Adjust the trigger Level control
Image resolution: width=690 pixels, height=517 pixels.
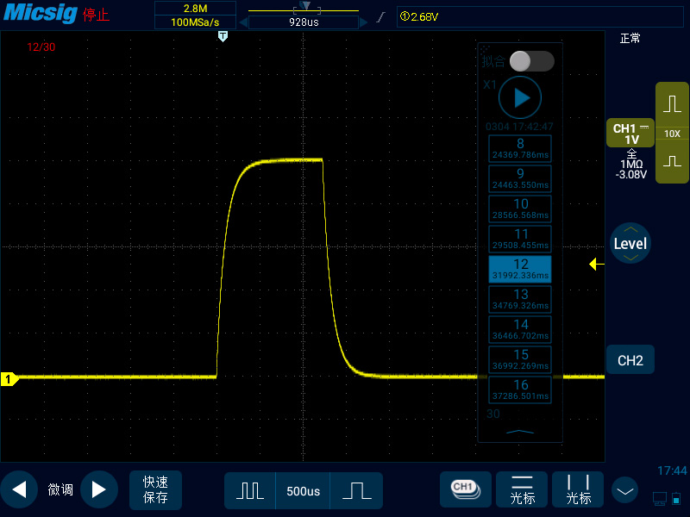coord(630,244)
